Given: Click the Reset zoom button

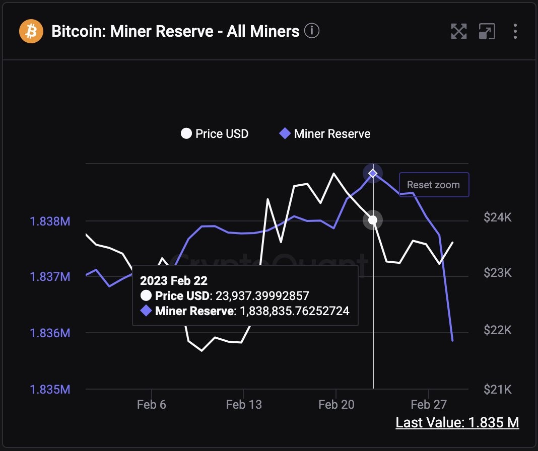Looking at the screenshot, I should pyautogui.click(x=434, y=185).
